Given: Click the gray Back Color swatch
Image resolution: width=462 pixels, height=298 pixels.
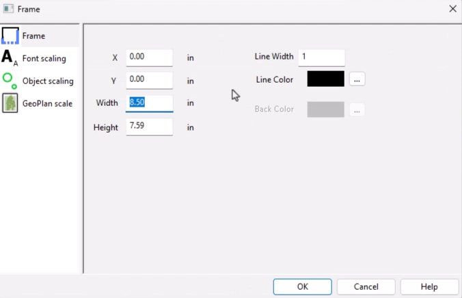Looking at the screenshot, I should point(325,109).
